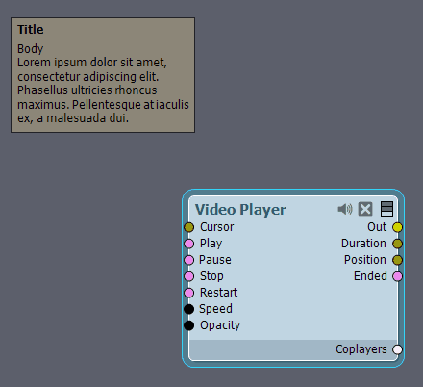This screenshot has height=387, width=423.
Task: Mute the Video Player audio speaker icon
Action: coord(345,209)
